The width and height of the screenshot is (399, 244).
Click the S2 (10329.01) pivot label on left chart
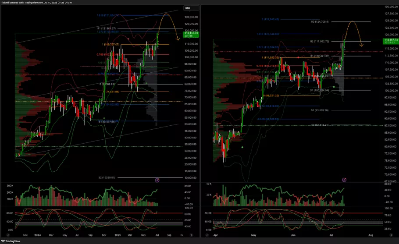coord(107,177)
